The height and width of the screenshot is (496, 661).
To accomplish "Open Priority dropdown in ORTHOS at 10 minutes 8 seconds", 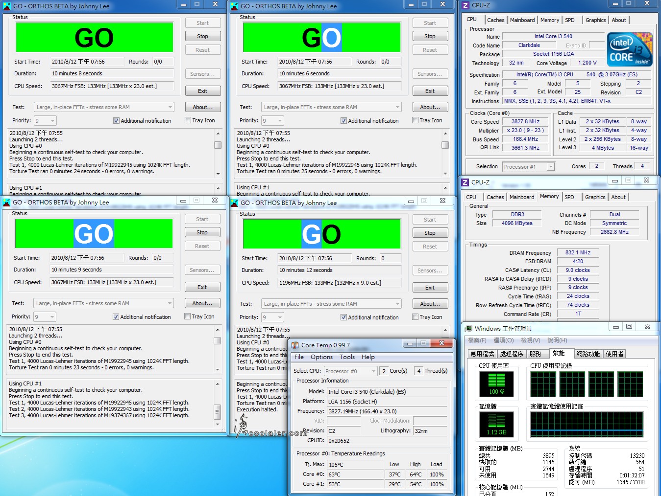I will click(45, 120).
